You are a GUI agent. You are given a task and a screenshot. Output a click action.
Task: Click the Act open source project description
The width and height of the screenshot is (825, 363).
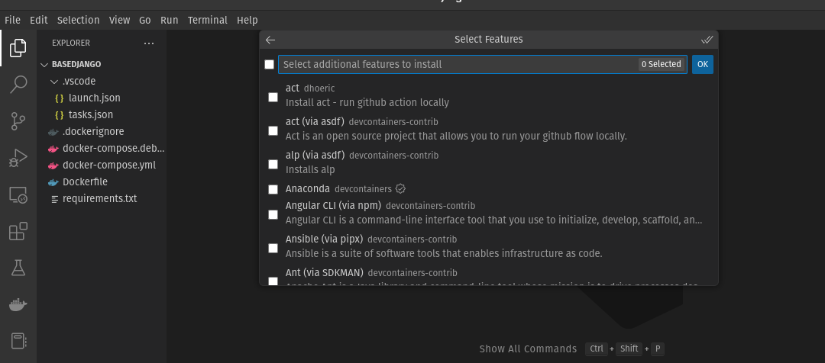pos(456,137)
